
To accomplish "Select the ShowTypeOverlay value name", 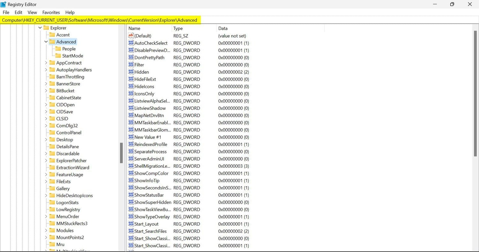I will [x=152, y=217].
